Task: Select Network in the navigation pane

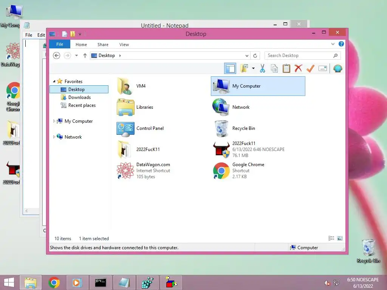Action: [73, 137]
